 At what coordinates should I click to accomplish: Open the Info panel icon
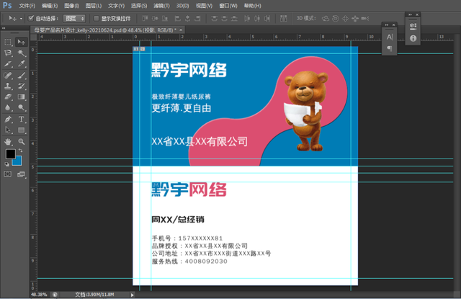413,38
